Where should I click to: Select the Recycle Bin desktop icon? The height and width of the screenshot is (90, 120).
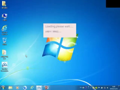tap(4, 41)
